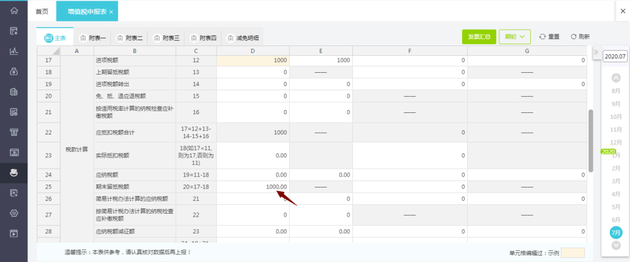
Task: Select the highlighted tax coins sidebar icon
Action: (x=14, y=172)
